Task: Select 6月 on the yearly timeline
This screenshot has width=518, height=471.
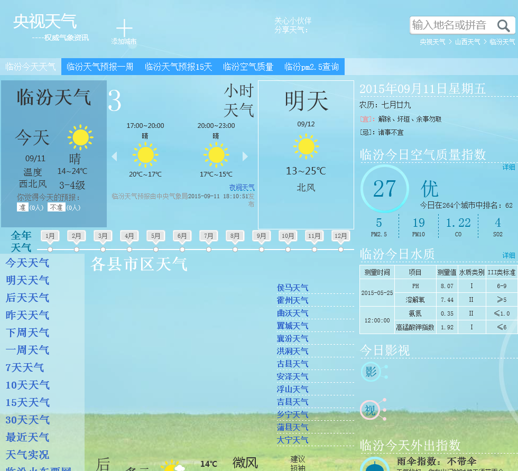Action: (182, 236)
